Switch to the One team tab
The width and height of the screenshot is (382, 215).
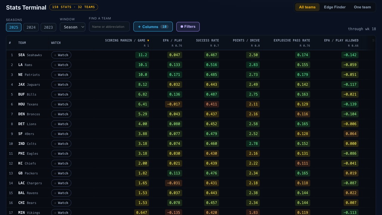(362, 7)
